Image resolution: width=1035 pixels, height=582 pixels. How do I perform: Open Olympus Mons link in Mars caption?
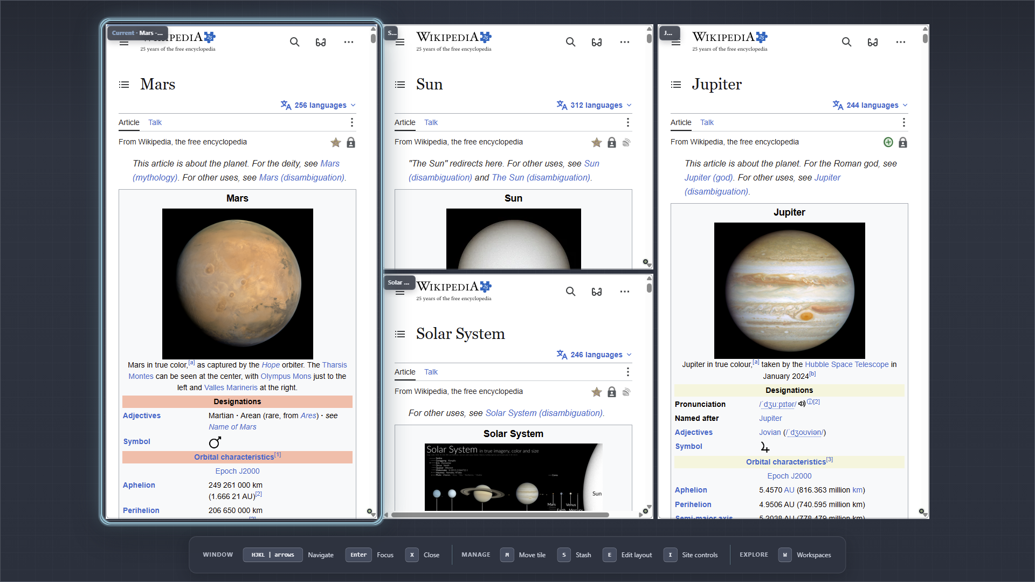click(x=286, y=376)
